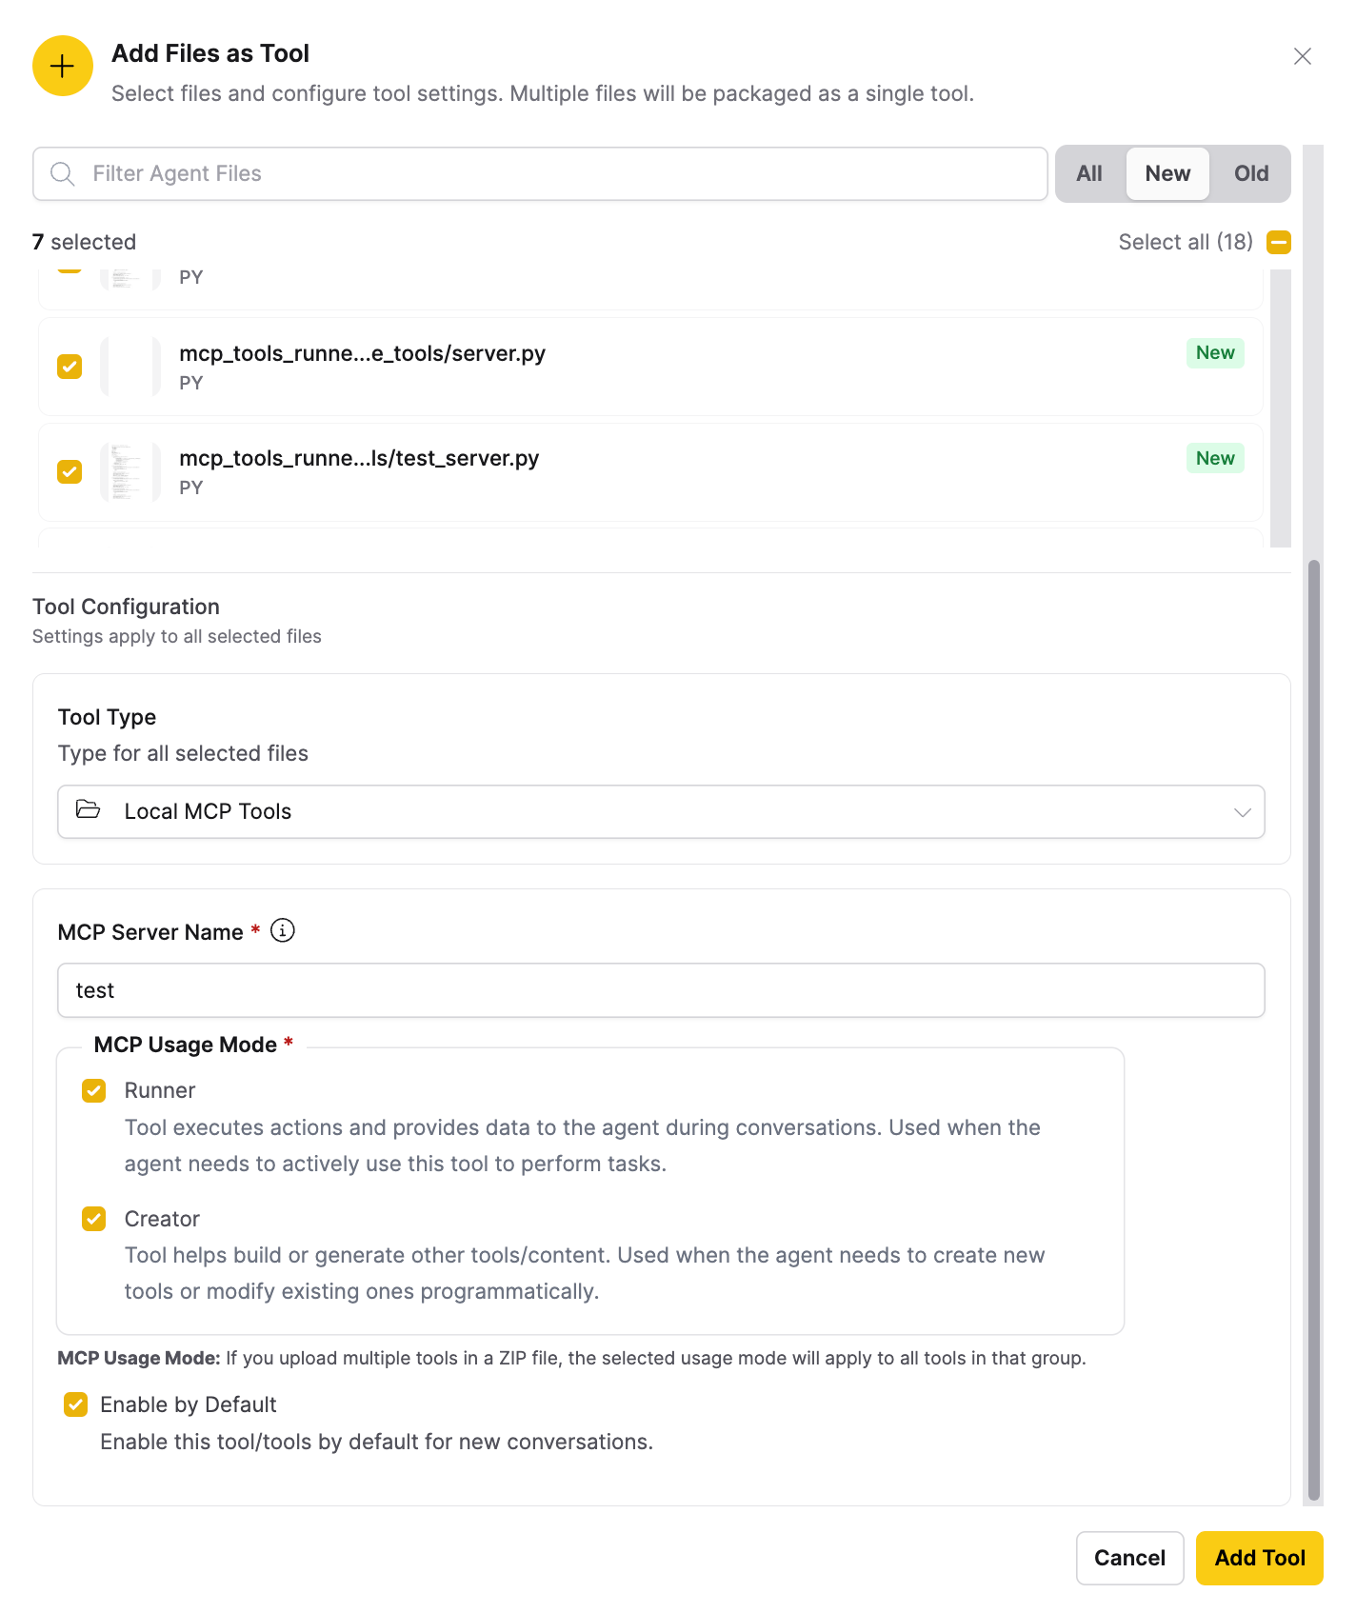This screenshot has height=1613, width=1356.
Task: Click the New badge on test_server.py
Action: click(1214, 459)
